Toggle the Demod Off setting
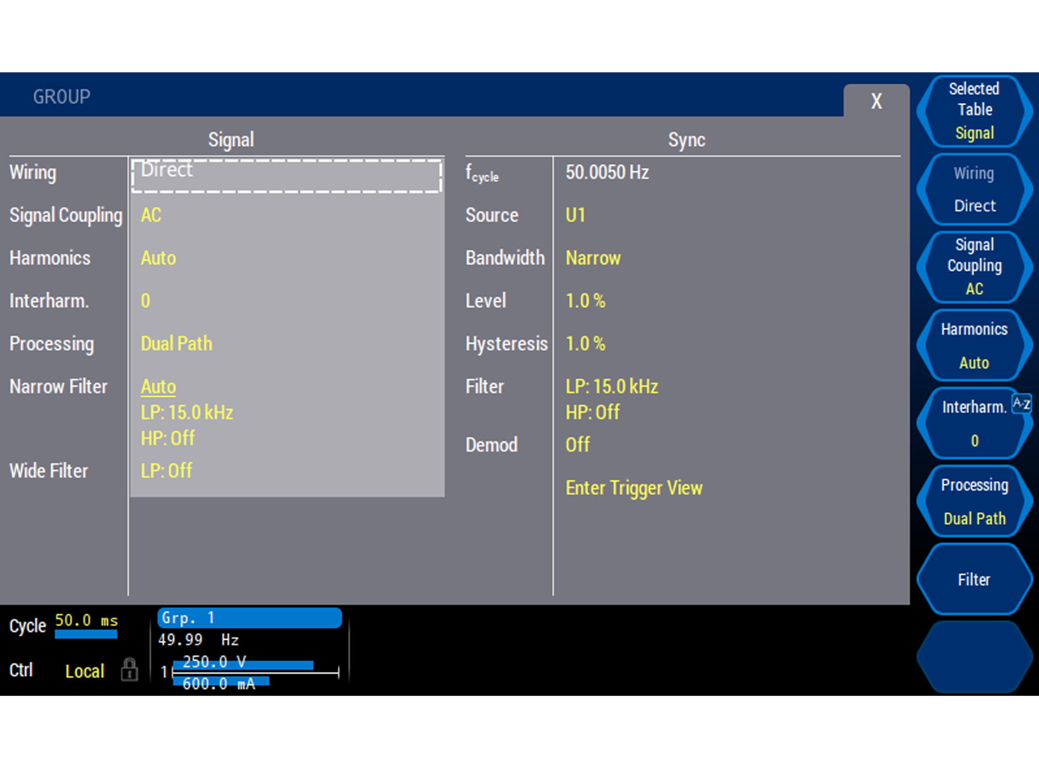This screenshot has width=1039, height=779. click(577, 445)
